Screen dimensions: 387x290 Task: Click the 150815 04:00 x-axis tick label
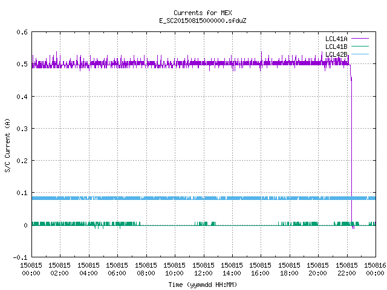88,269
